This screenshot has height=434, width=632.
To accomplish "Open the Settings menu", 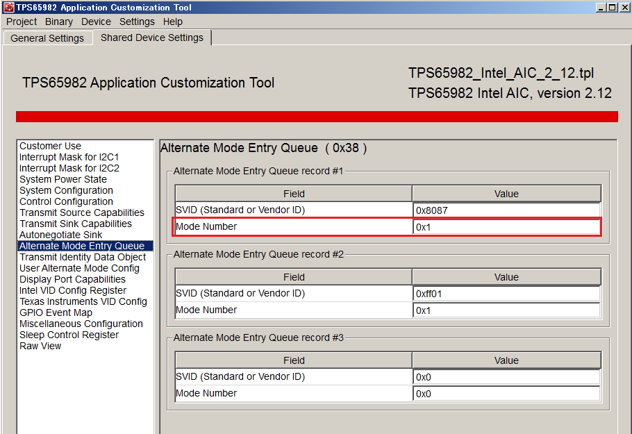I will pos(137,22).
